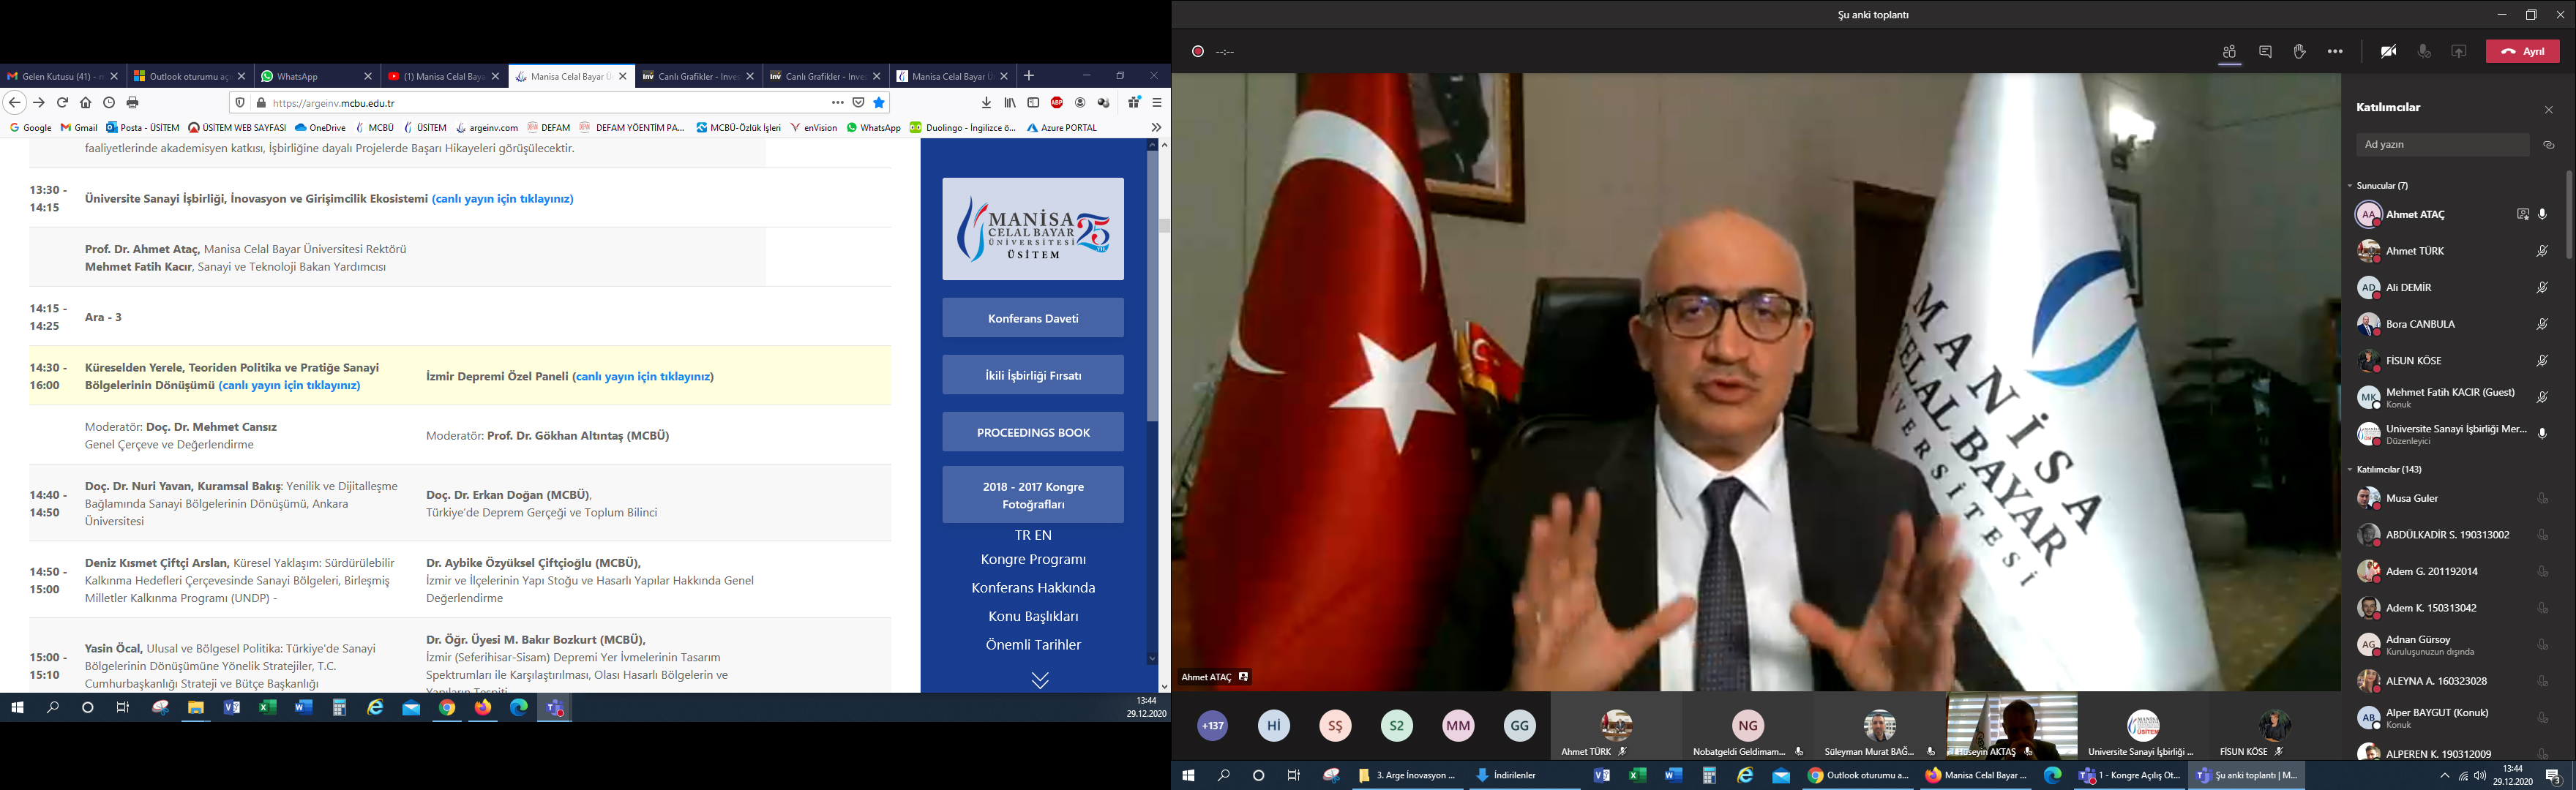Click the Ayrıl leave meeting button
The height and width of the screenshot is (790, 2576).
point(2522,52)
